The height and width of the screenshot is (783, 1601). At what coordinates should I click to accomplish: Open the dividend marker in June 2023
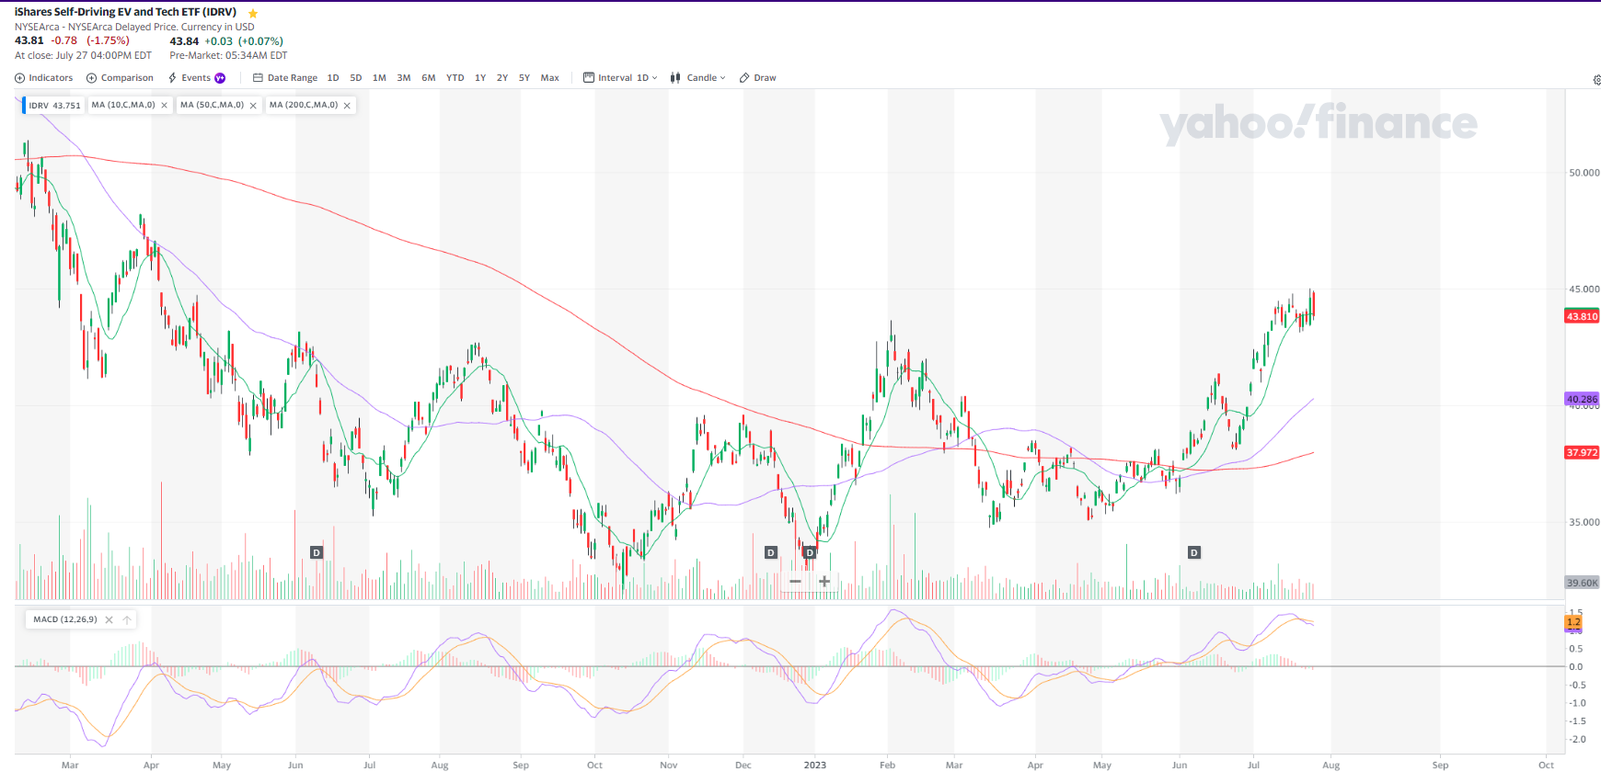coord(1194,552)
